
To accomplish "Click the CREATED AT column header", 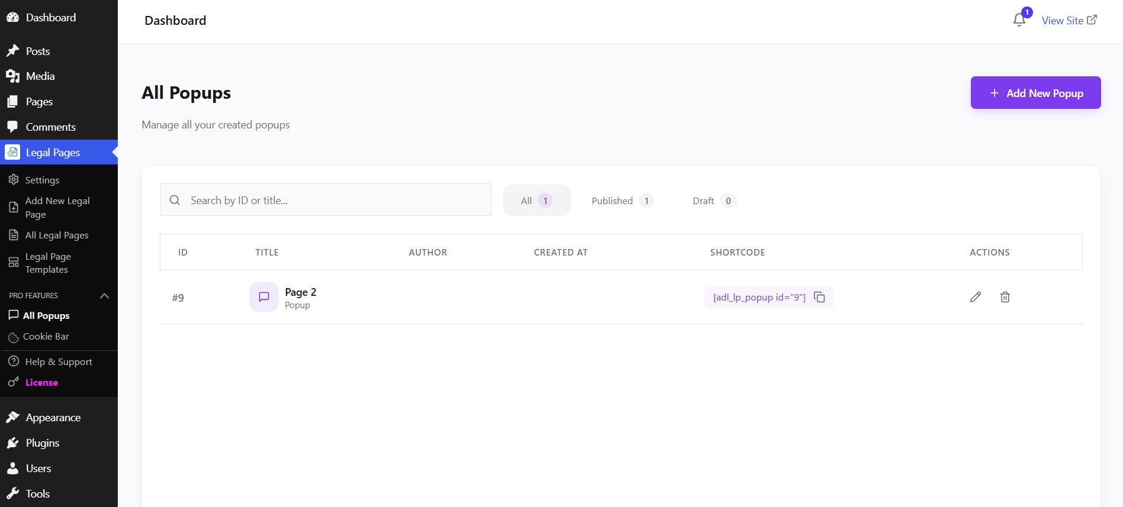I will click(561, 253).
